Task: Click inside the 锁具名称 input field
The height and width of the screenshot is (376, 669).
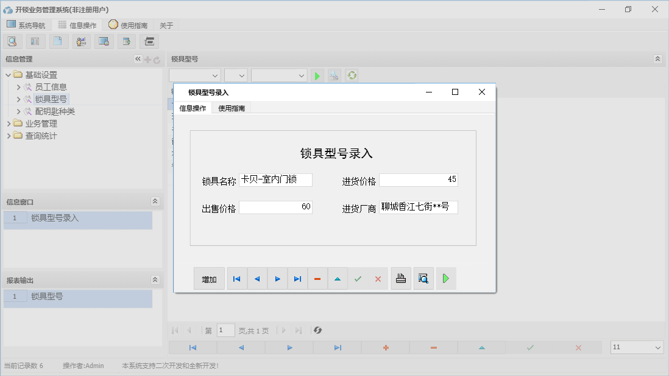Action: tap(276, 179)
